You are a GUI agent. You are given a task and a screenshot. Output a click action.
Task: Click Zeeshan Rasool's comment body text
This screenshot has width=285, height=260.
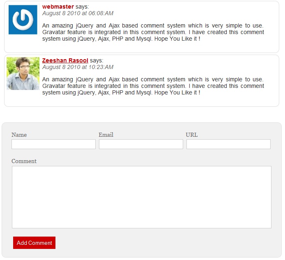pyautogui.click(x=153, y=86)
